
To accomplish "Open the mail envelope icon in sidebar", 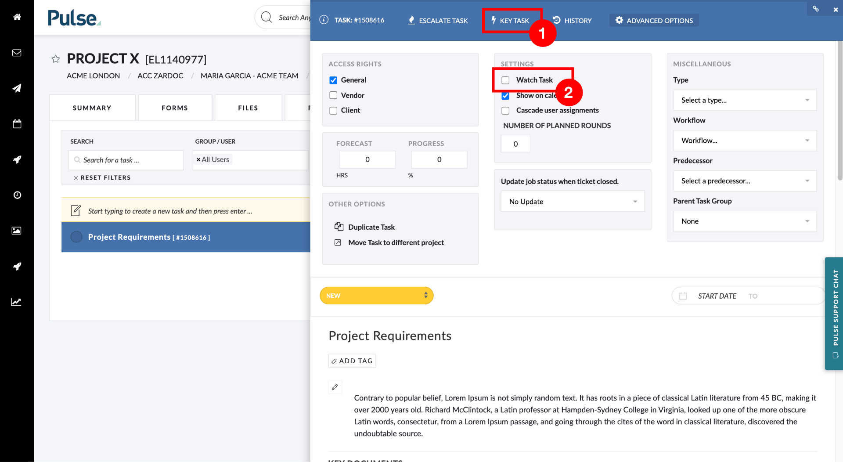I will point(17,53).
